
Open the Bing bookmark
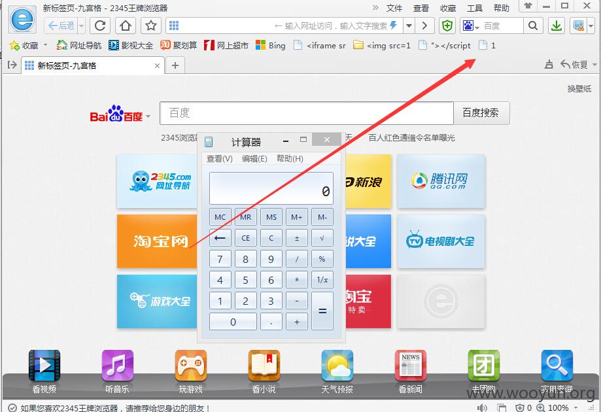click(271, 45)
